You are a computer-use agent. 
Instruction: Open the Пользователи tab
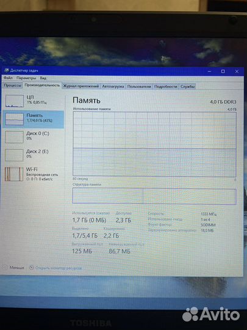coord(139,87)
